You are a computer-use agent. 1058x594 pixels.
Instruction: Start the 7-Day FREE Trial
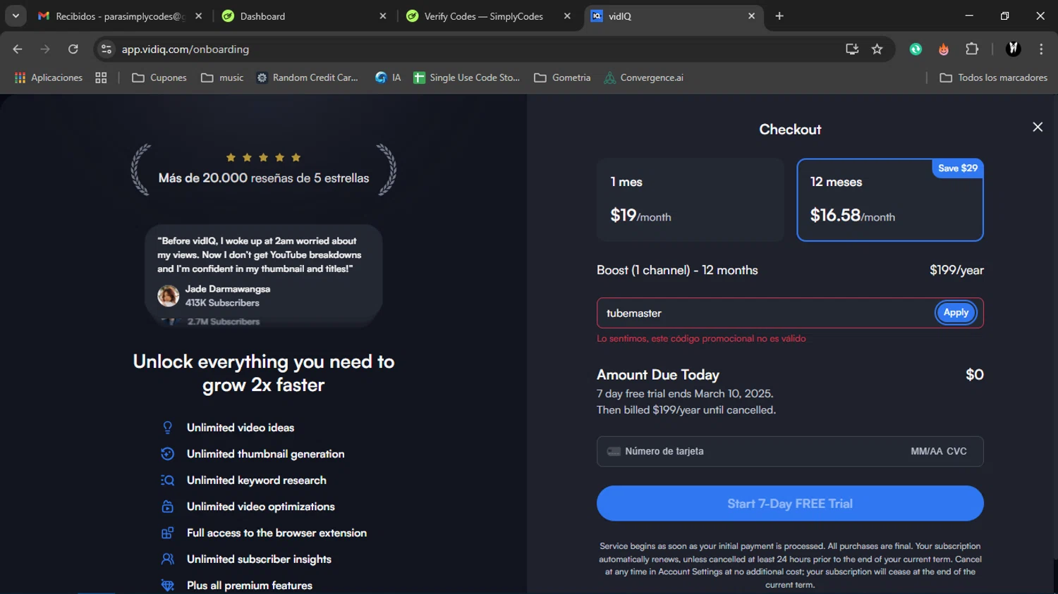tap(790, 504)
